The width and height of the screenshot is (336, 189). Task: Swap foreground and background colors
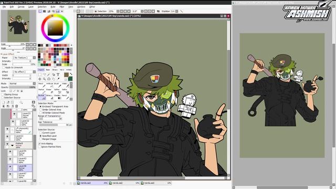(x=71, y=74)
